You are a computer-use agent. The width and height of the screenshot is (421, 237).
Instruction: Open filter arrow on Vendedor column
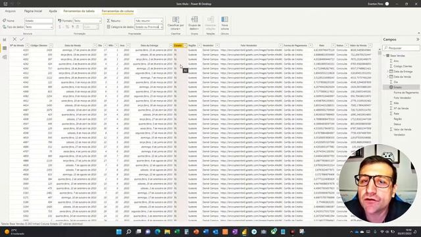pyautogui.click(x=217, y=45)
